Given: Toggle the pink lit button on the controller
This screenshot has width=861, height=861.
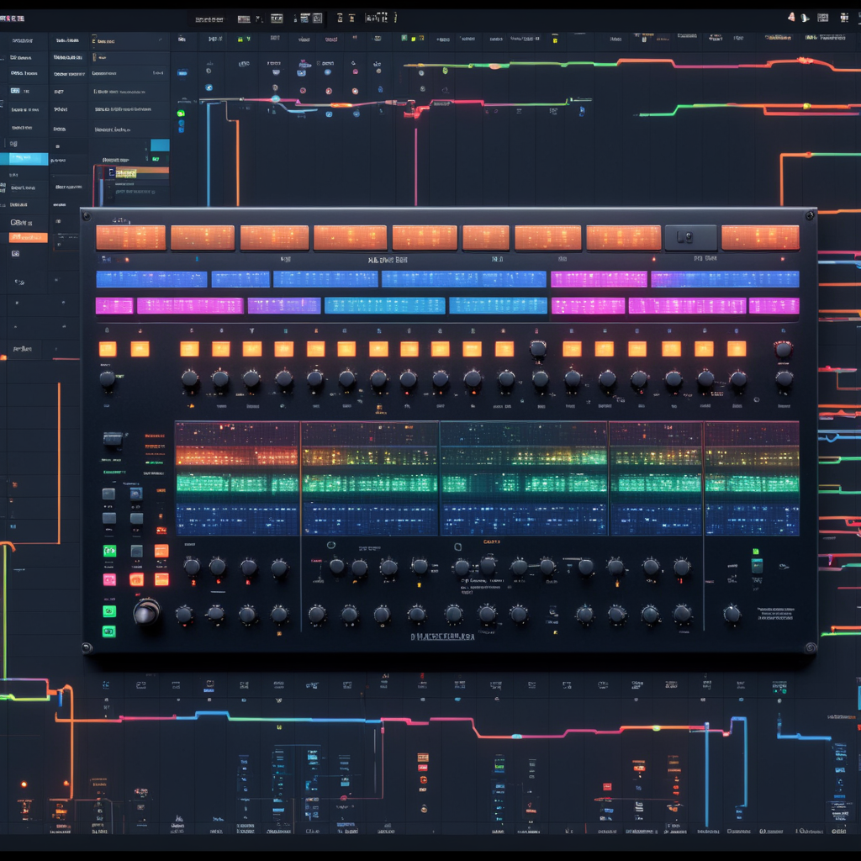Looking at the screenshot, I should 109,579.
